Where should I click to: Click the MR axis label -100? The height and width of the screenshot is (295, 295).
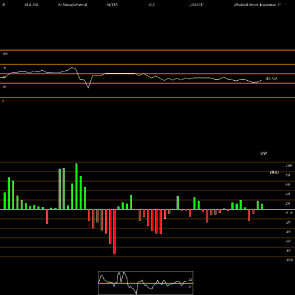(289, 260)
